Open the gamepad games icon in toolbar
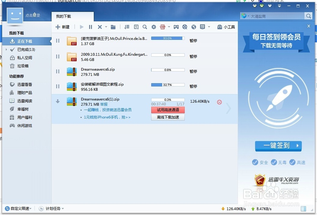Screen dimensions: 317x215 176,27
